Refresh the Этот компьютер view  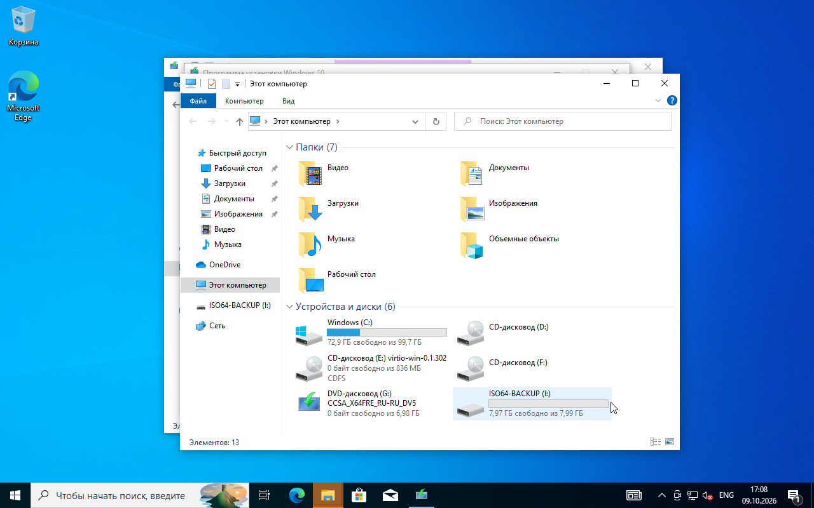click(436, 121)
